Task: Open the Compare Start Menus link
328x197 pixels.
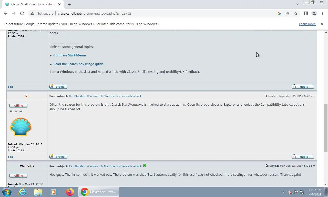Action: click(70, 55)
